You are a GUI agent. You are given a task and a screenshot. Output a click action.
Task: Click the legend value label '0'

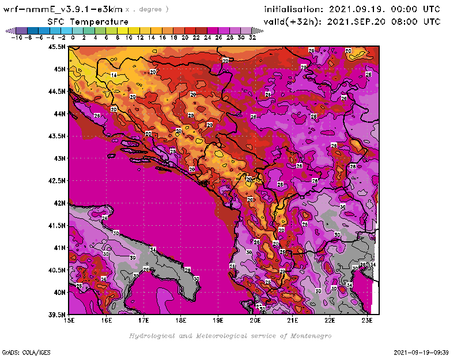[73, 37]
